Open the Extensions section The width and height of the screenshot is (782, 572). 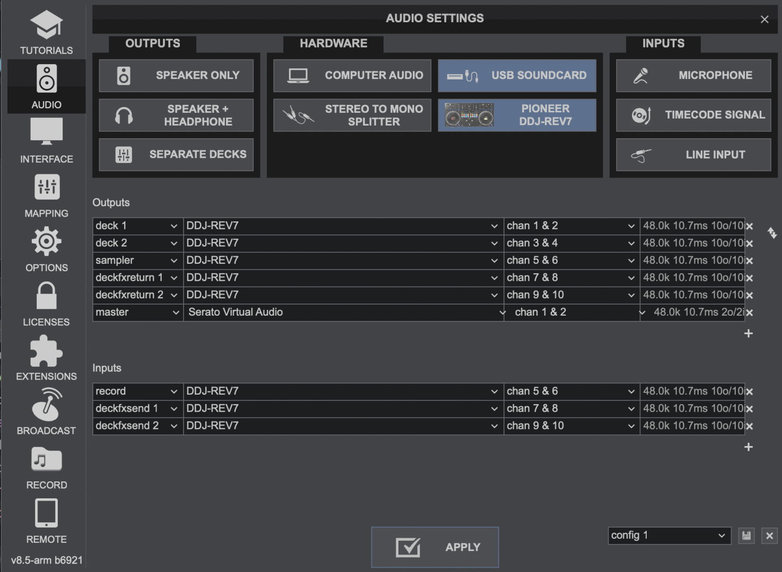[47, 359]
